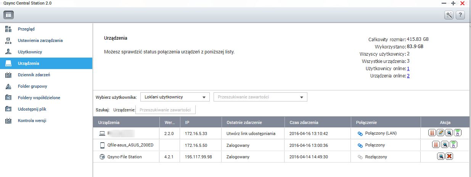This screenshot has height=177, width=471.
Task: Sort by the Wer... version column header
Action: (x=170, y=122)
